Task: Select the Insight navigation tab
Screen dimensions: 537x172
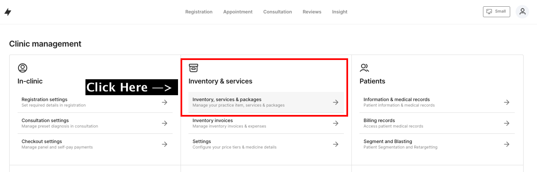Action: [x=340, y=12]
